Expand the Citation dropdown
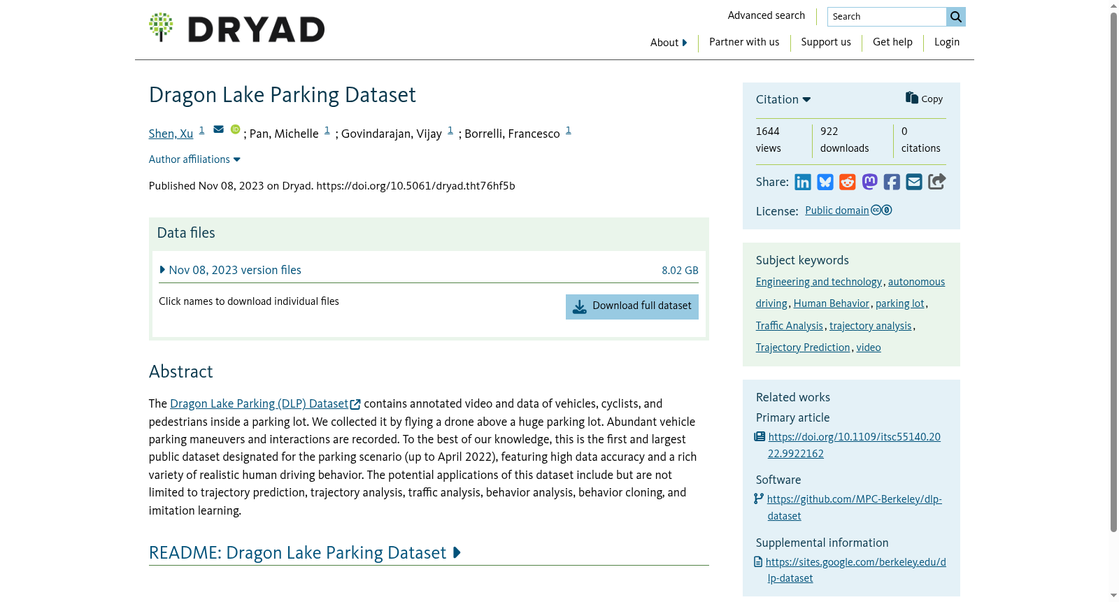 point(783,99)
